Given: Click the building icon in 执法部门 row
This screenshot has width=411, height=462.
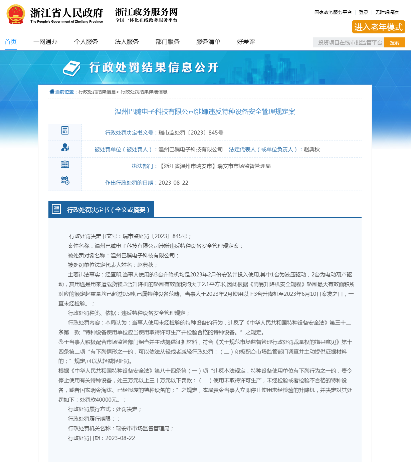Looking at the screenshot, I should [x=65, y=164].
